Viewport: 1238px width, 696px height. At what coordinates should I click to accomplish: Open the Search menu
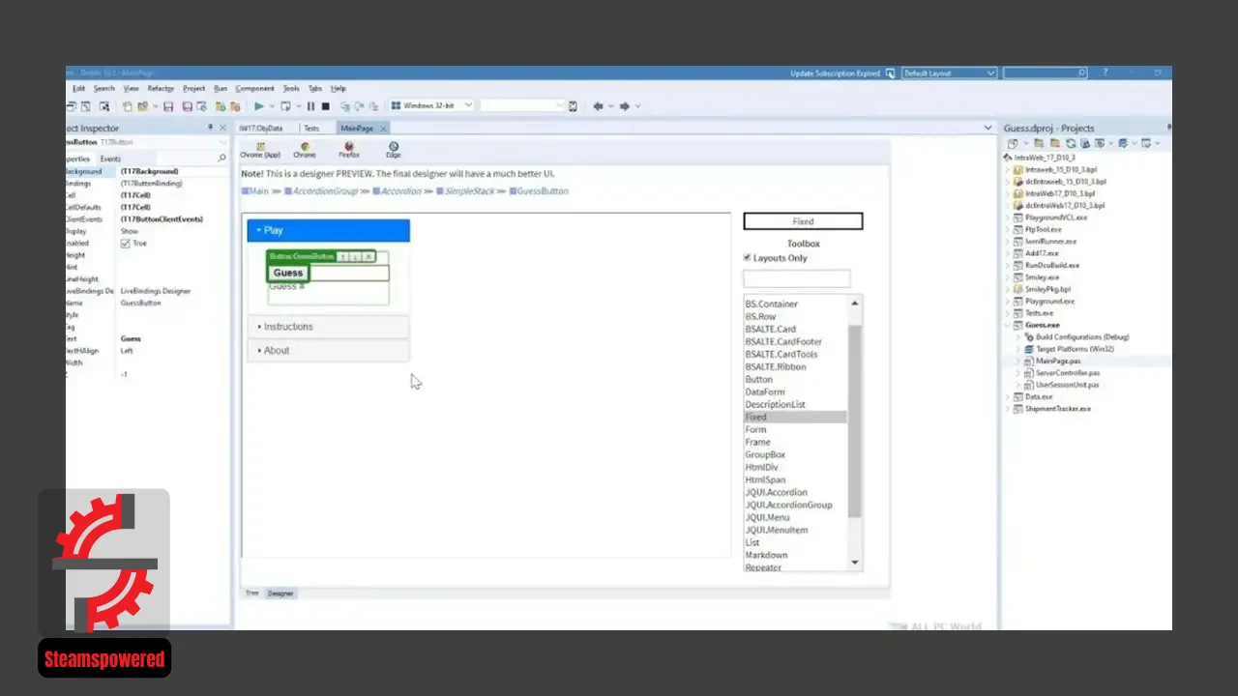103,88
